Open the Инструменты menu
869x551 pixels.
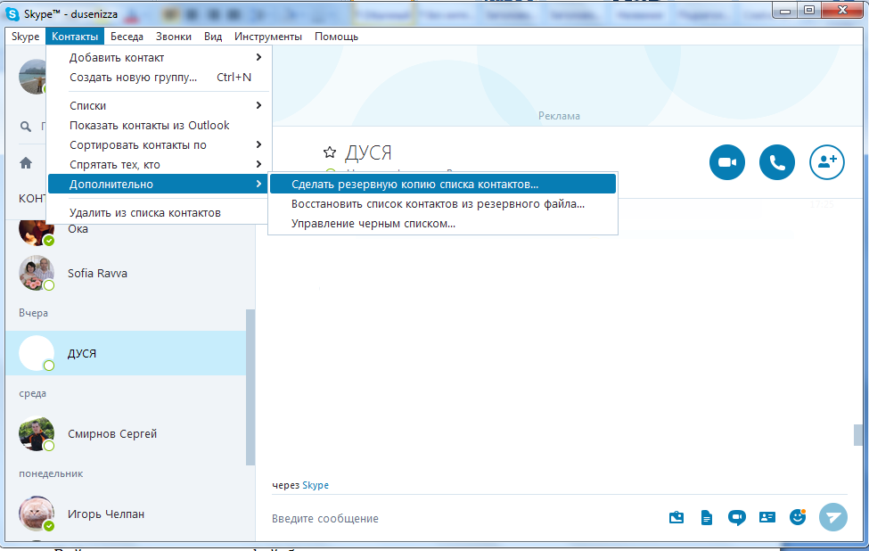268,37
